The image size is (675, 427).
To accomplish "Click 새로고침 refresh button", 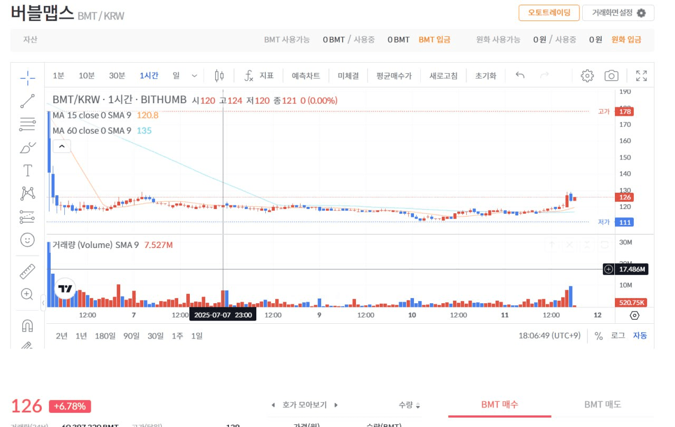I will point(443,76).
